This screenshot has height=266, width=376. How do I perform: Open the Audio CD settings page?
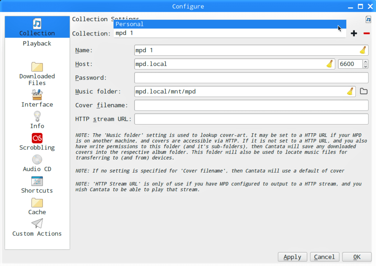pos(37,163)
